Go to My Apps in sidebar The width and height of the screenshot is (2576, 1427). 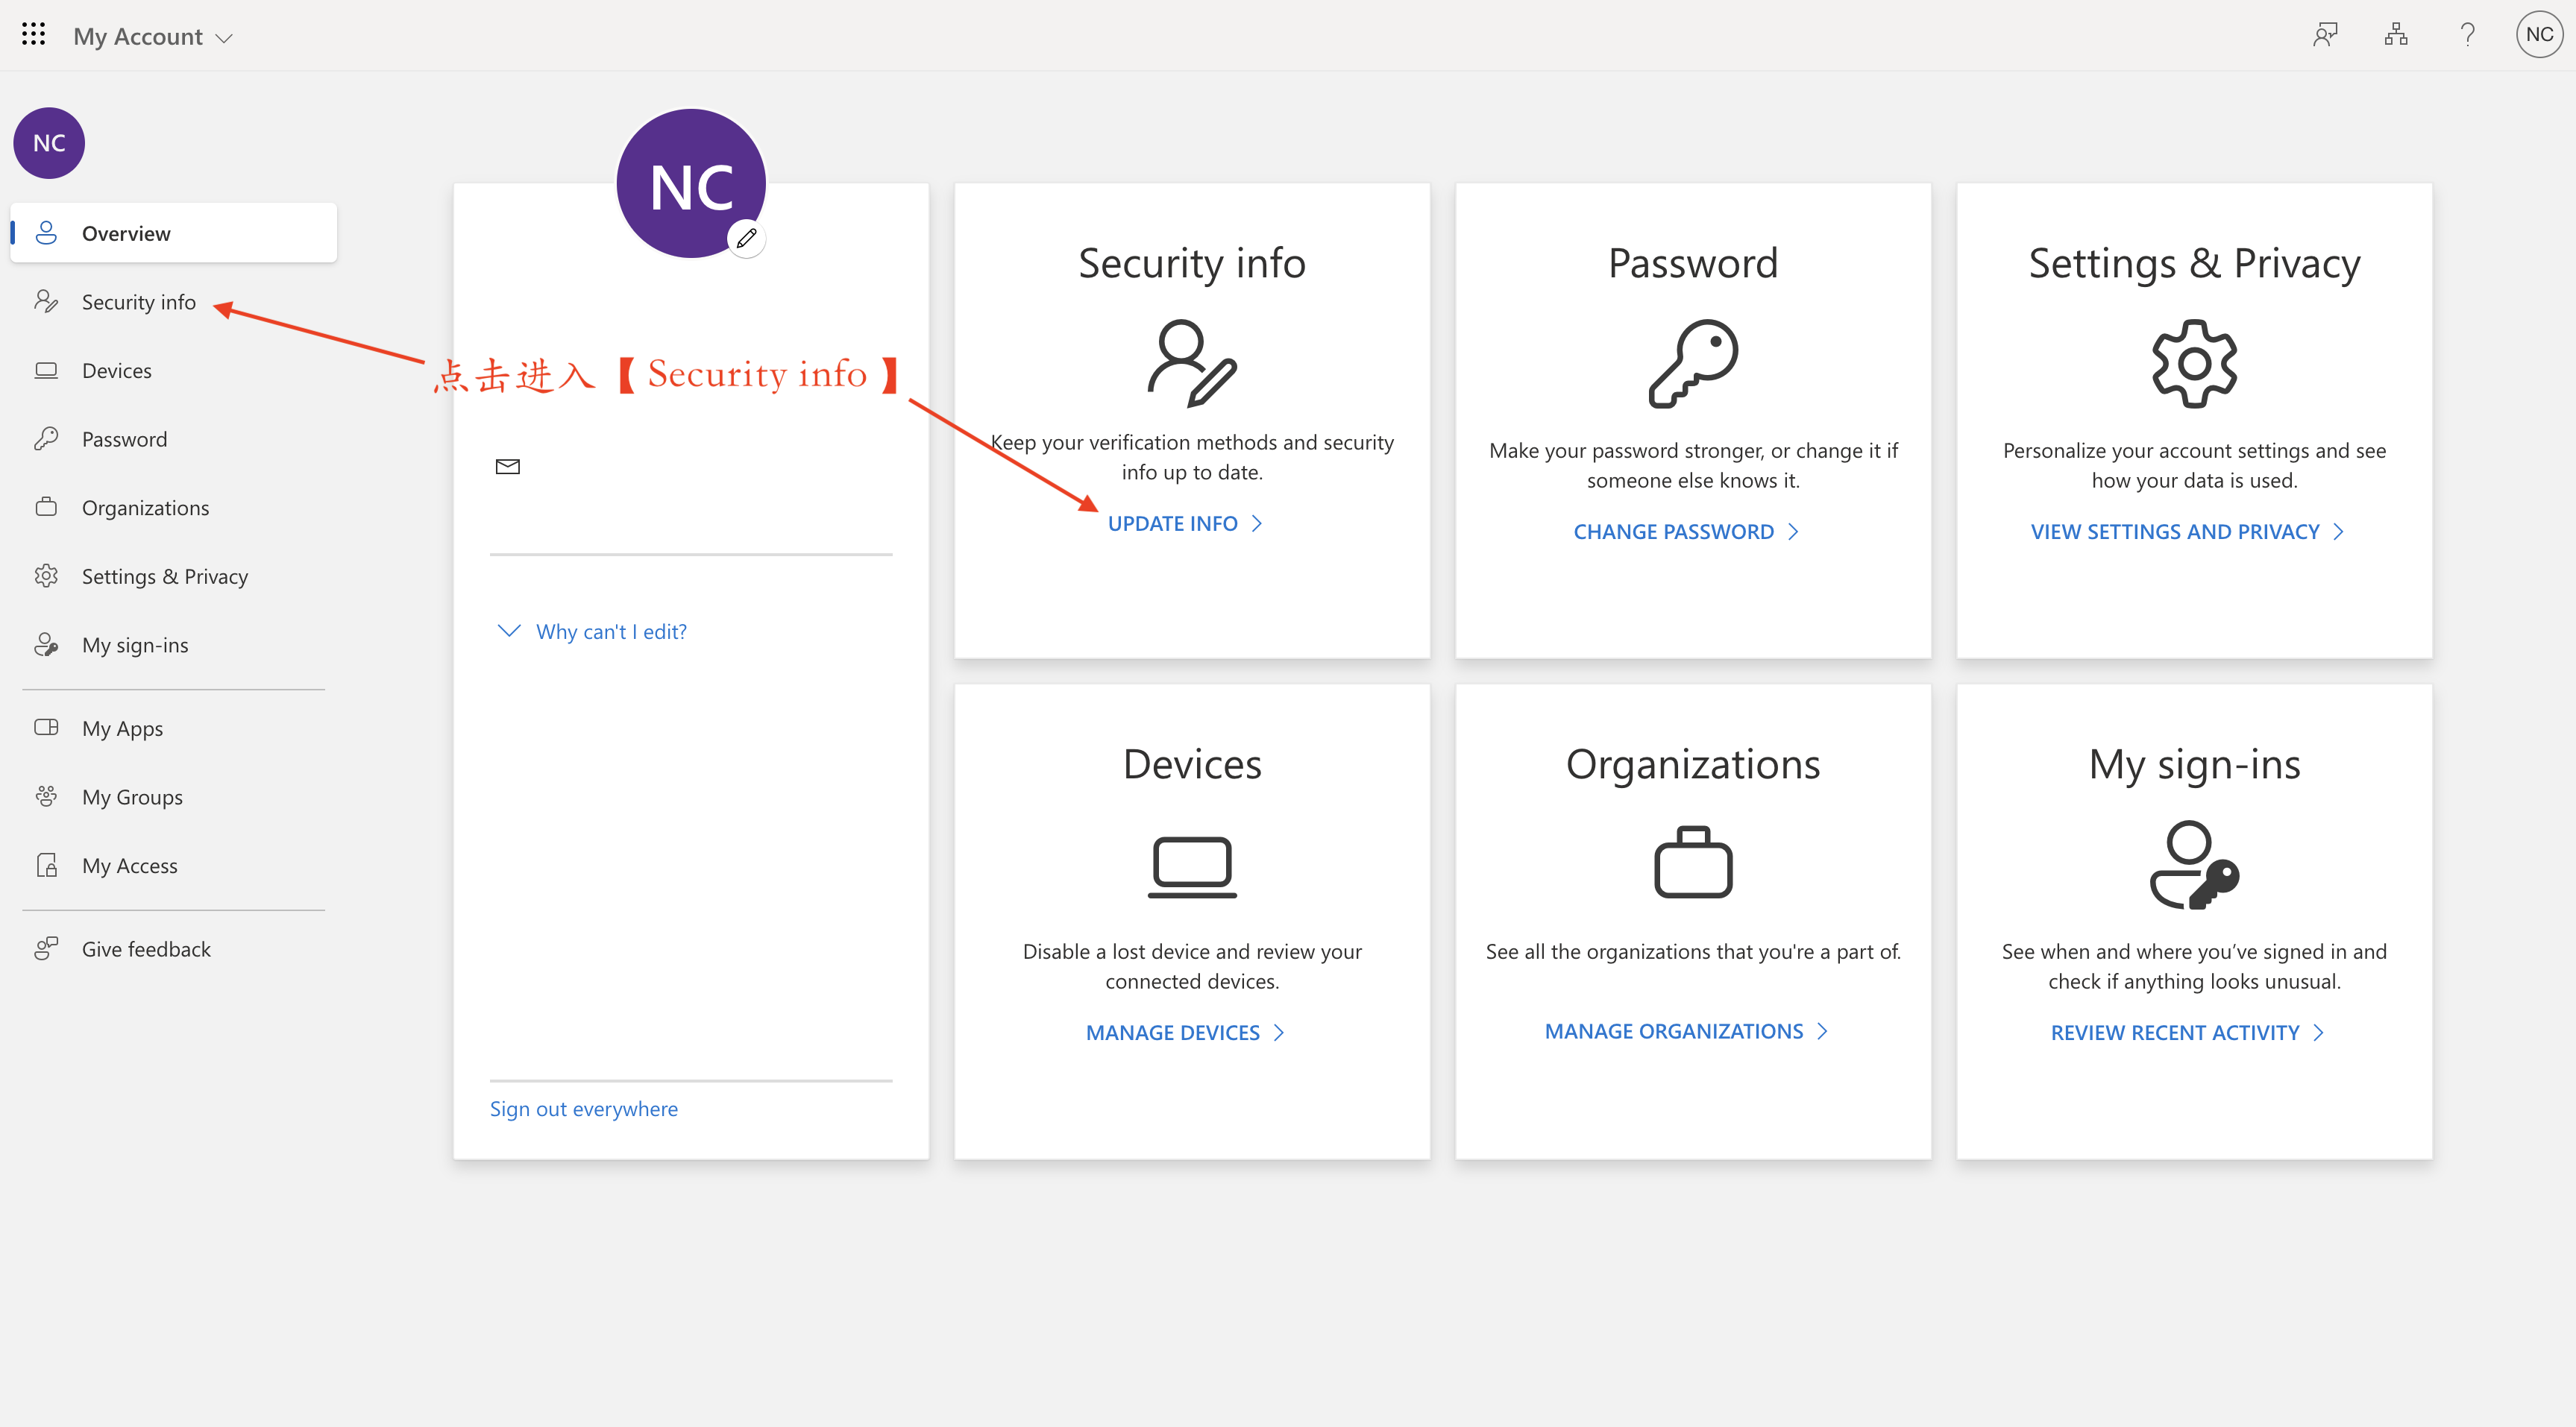pyautogui.click(x=122, y=728)
